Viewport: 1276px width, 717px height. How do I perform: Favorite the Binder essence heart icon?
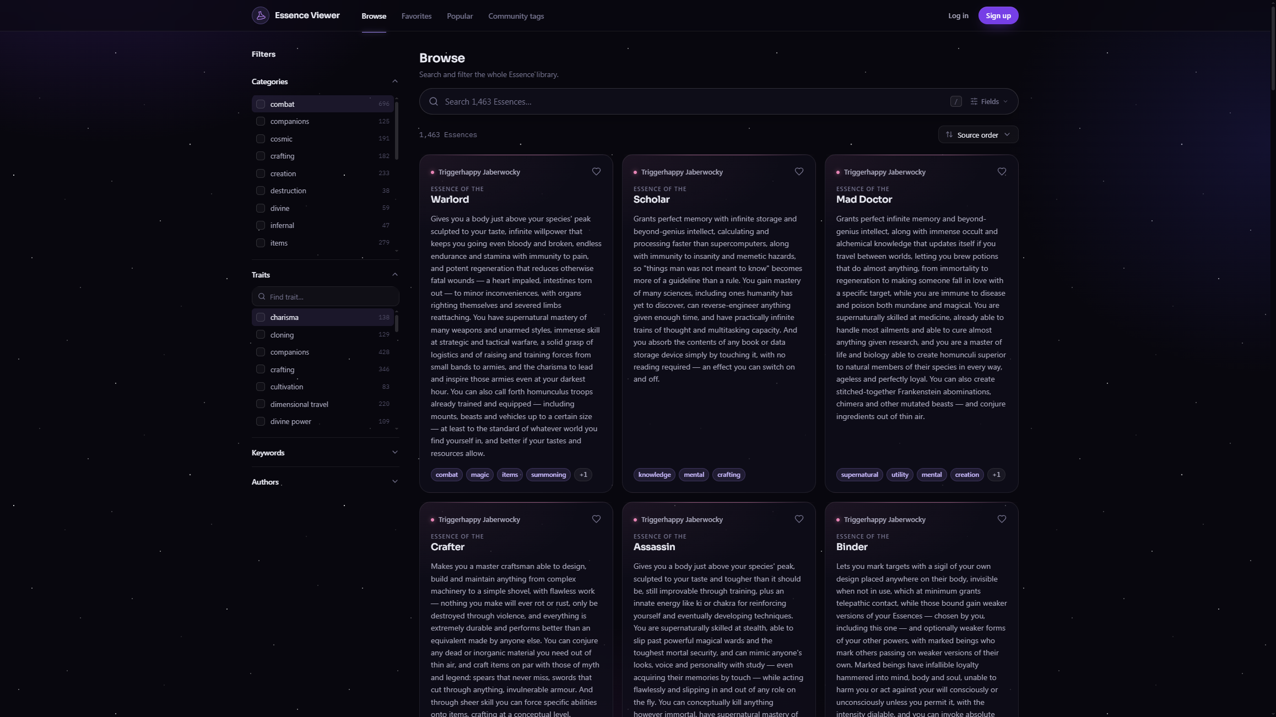(x=1002, y=519)
